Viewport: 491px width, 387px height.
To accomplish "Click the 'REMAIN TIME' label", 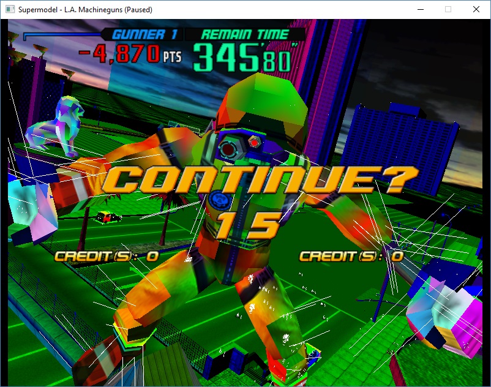I will point(245,34).
